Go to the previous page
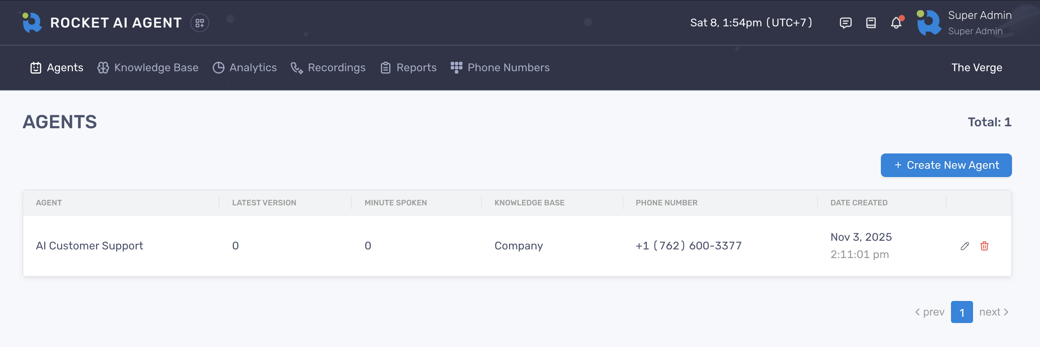Viewport: 1040px width, 347px height. [929, 312]
